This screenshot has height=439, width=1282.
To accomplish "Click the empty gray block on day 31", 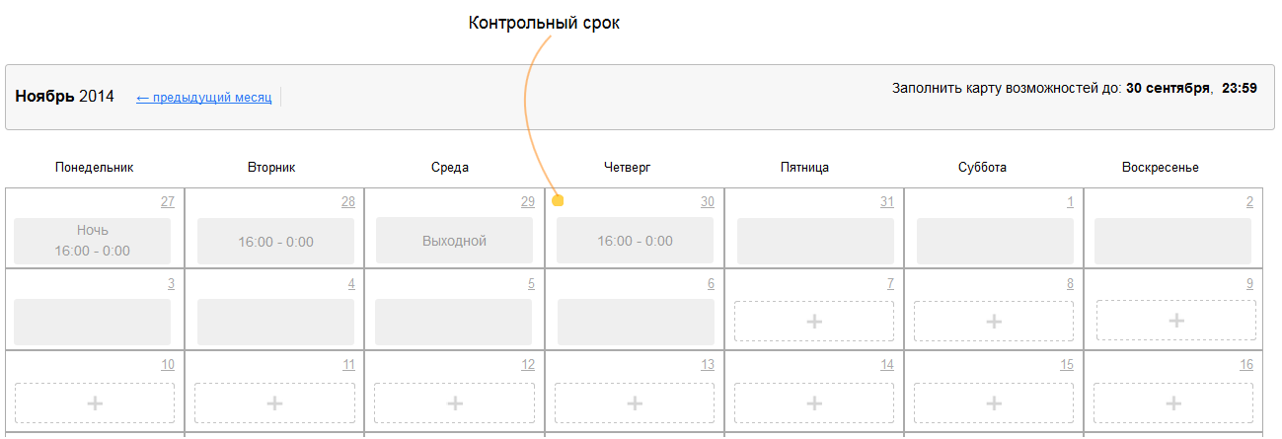I will tap(815, 241).
